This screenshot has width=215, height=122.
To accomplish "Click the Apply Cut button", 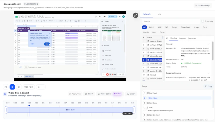I will [75, 94].
